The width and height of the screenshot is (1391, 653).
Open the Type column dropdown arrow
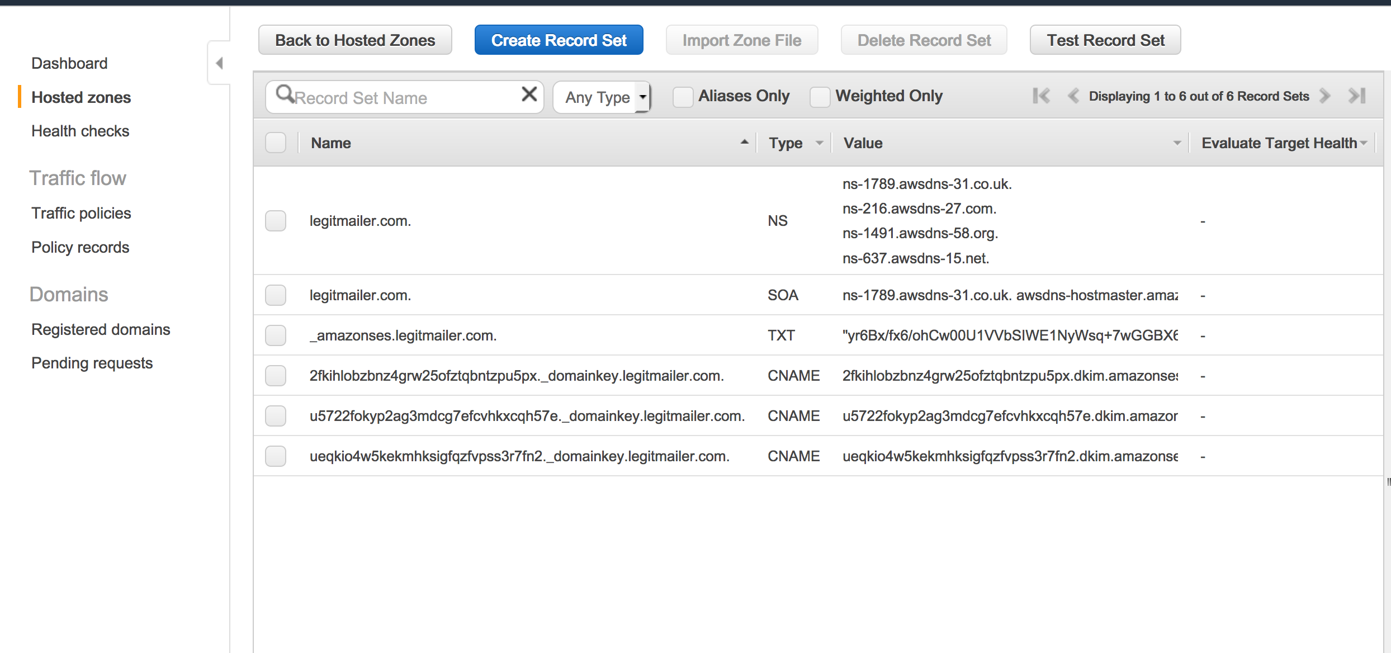click(x=820, y=143)
